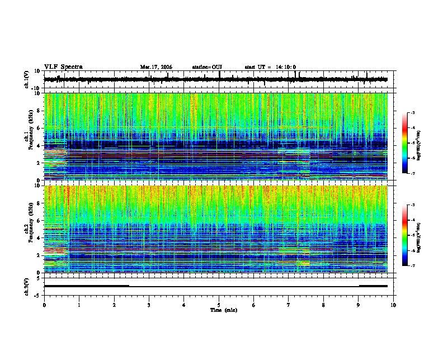Click the ch.3 voltage trace panel
The image size is (443, 342).
pyautogui.click(x=219, y=287)
